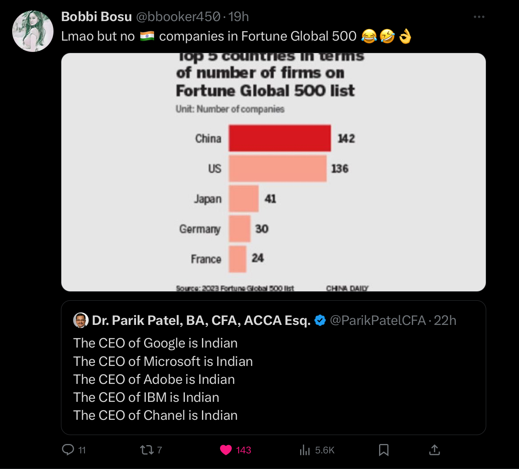Click the red China bar in the chart
Viewport: 519px width, 469px height.
click(x=279, y=138)
